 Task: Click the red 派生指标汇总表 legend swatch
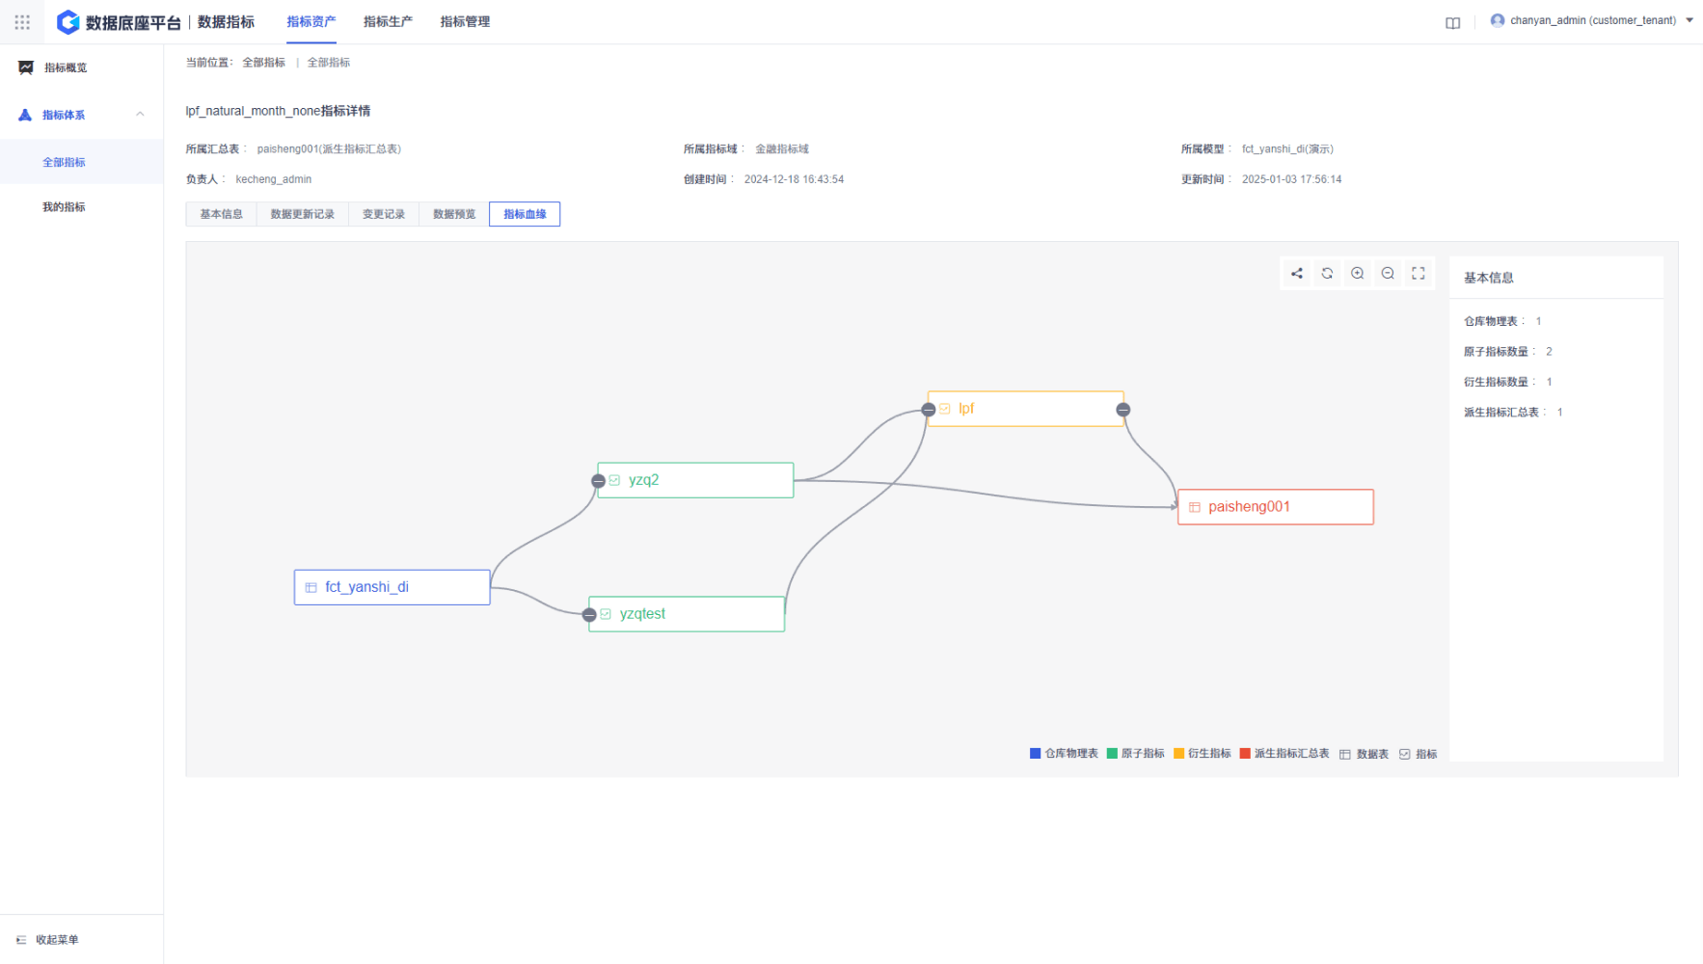point(1245,754)
